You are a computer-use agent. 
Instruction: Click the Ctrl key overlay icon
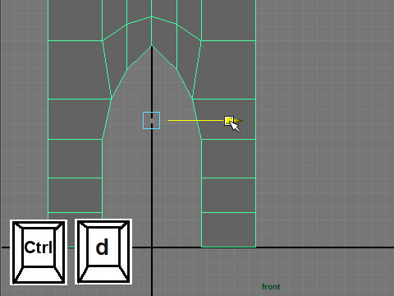(39, 252)
